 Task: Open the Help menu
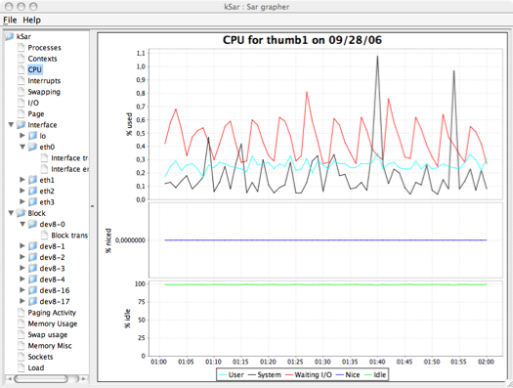(x=31, y=20)
